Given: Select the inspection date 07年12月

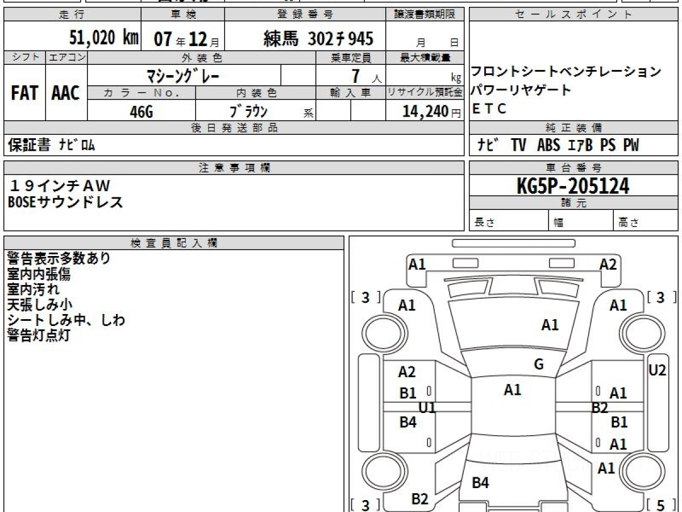Looking at the screenshot, I should tap(186, 39).
